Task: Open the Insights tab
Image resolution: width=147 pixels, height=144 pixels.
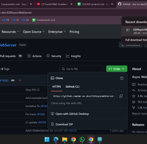Action: point(73,56)
